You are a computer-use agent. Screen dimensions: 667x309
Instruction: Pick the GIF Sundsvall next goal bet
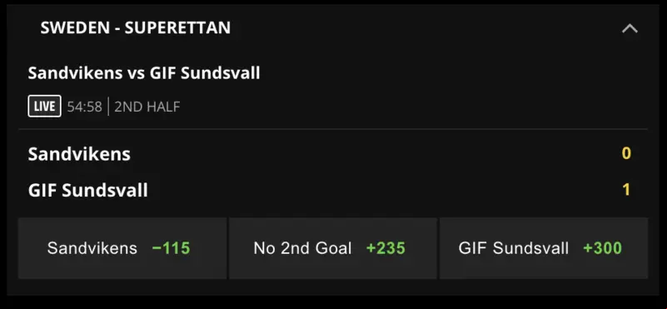(x=544, y=248)
